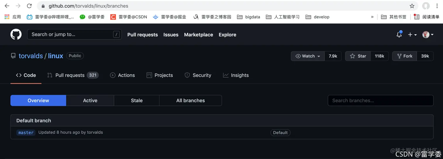Open Issues in the top navigation
Viewport: 443px width, 159px height.
coord(171,35)
